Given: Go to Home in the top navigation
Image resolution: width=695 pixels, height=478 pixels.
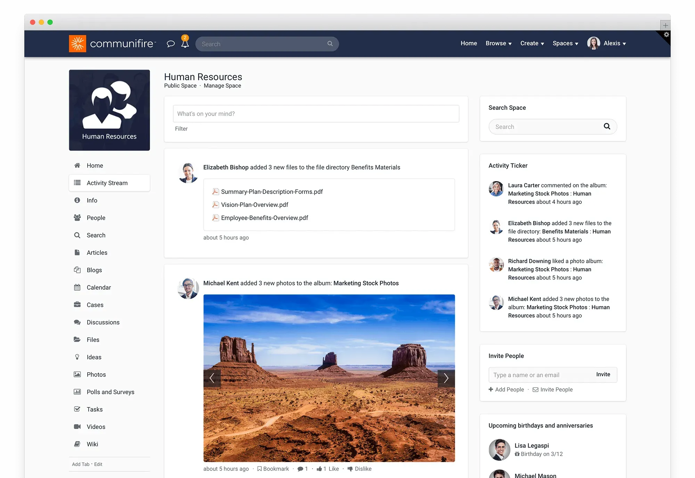Looking at the screenshot, I should tap(469, 43).
